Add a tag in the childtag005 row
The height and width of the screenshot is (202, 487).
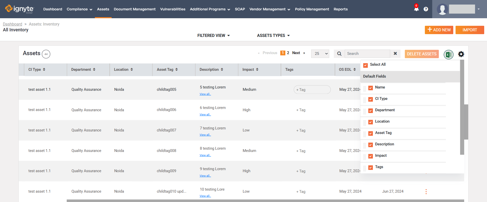[312, 89]
